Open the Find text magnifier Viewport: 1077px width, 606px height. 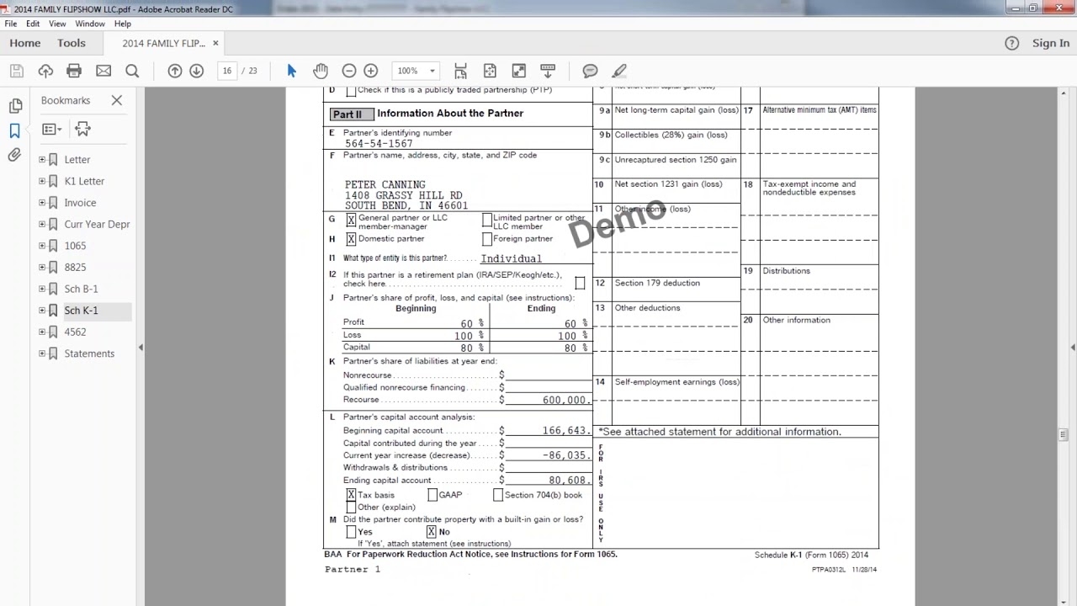pos(132,71)
